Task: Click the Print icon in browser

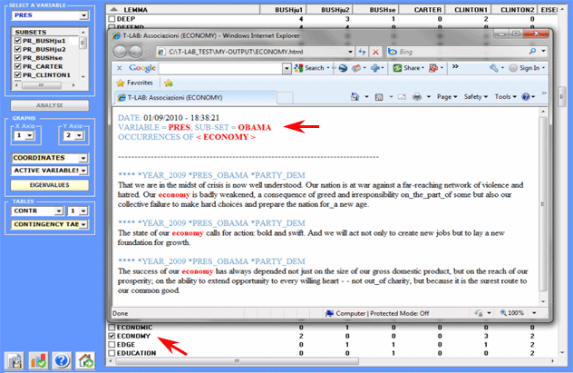Action: pos(416,97)
